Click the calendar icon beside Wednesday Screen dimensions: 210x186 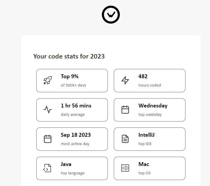tap(125, 110)
